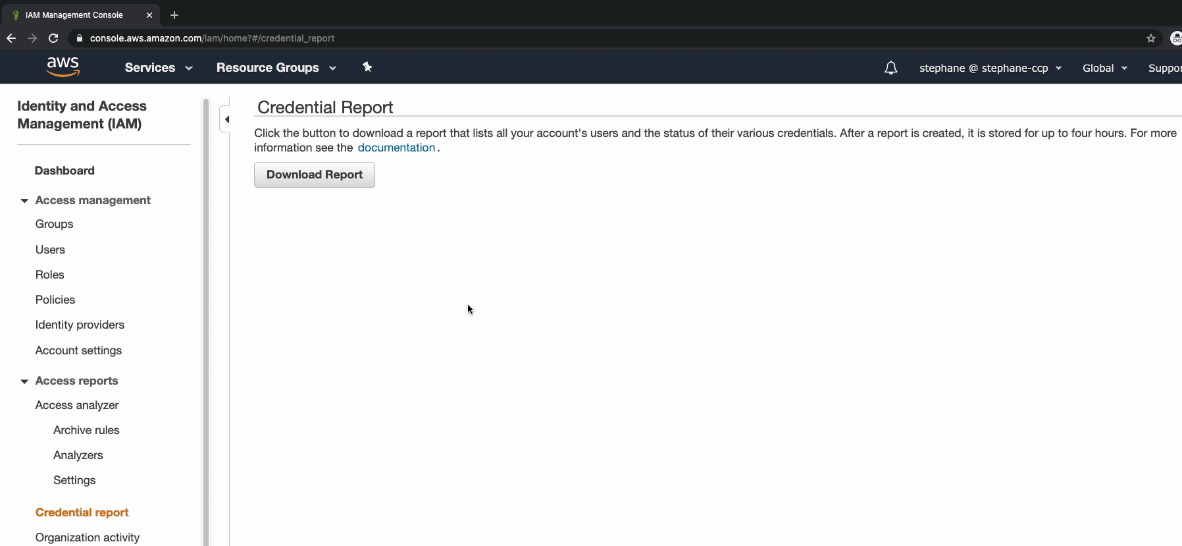Open the notifications bell icon
Viewport: 1182px width, 546px height.
(890, 68)
